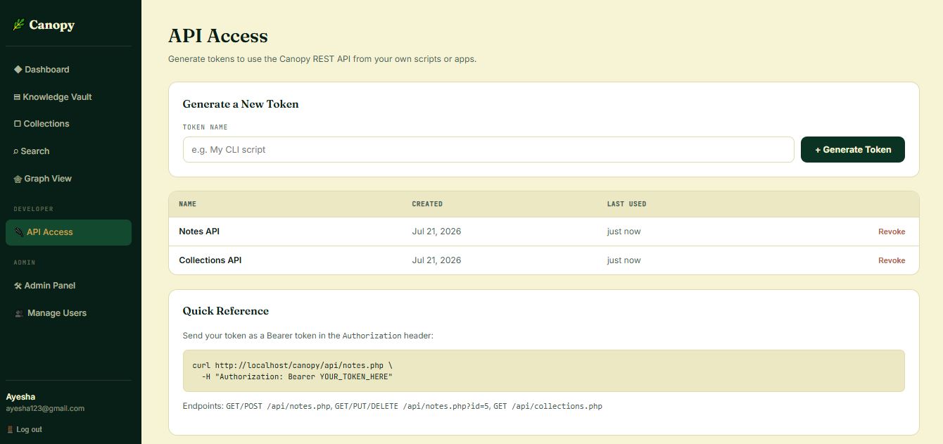Go to Manage Users

(x=68, y=313)
